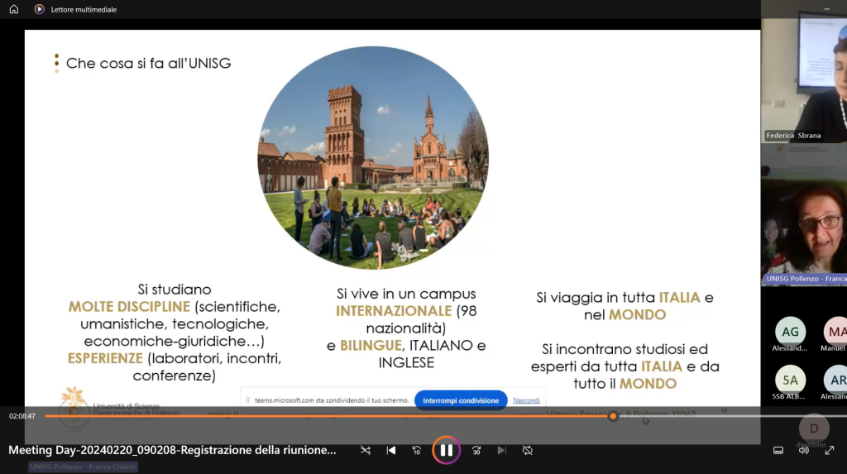Click the Interrompi condivisione button

pyautogui.click(x=461, y=400)
